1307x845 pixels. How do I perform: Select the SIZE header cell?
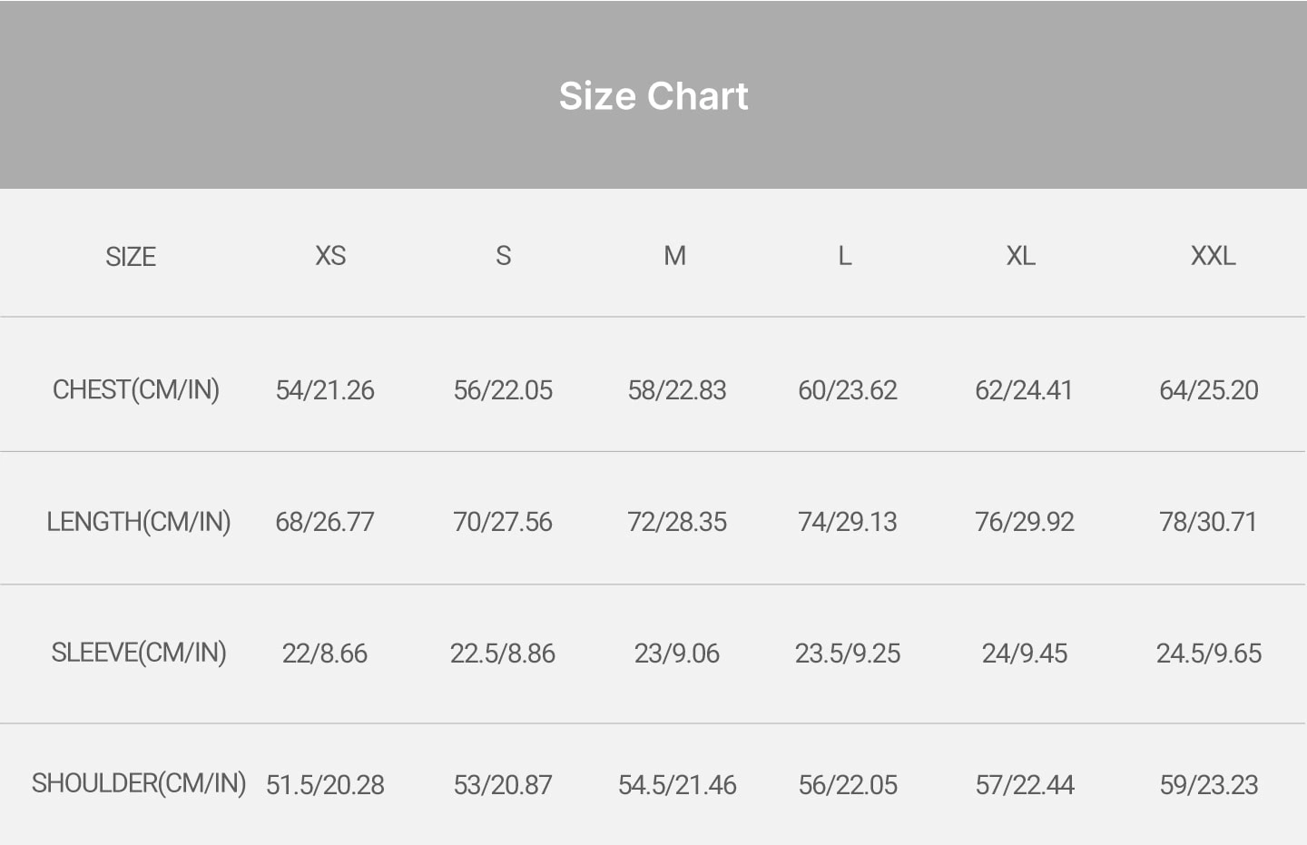pos(131,257)
